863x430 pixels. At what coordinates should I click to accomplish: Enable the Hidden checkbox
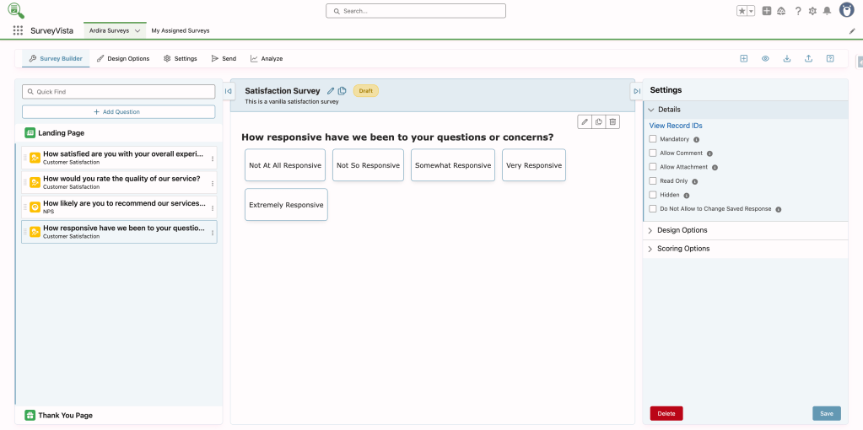pos(653,195)
